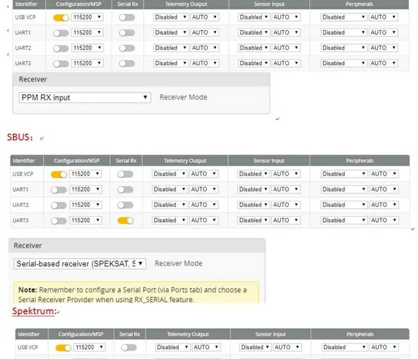
Task: Turn on USB VCP Serial Rx in PPM table
Action: click(127, 18)
